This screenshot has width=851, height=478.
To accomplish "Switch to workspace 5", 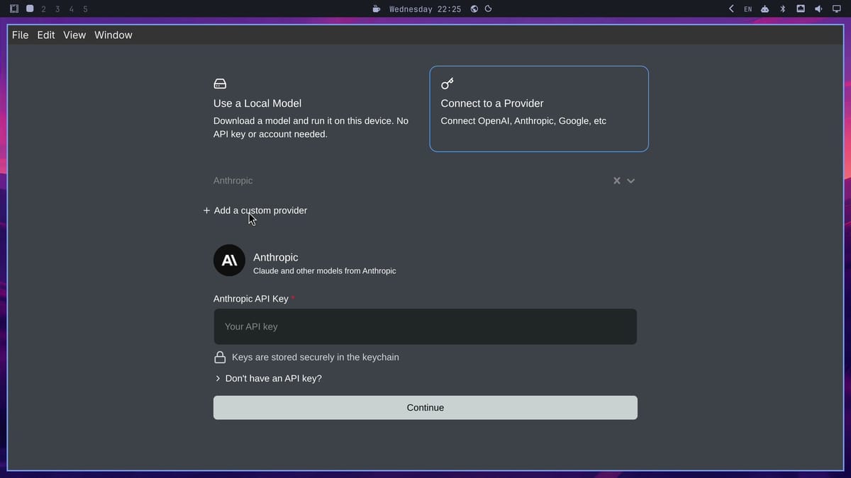I will pyautogui.click(x=85, y=9).
